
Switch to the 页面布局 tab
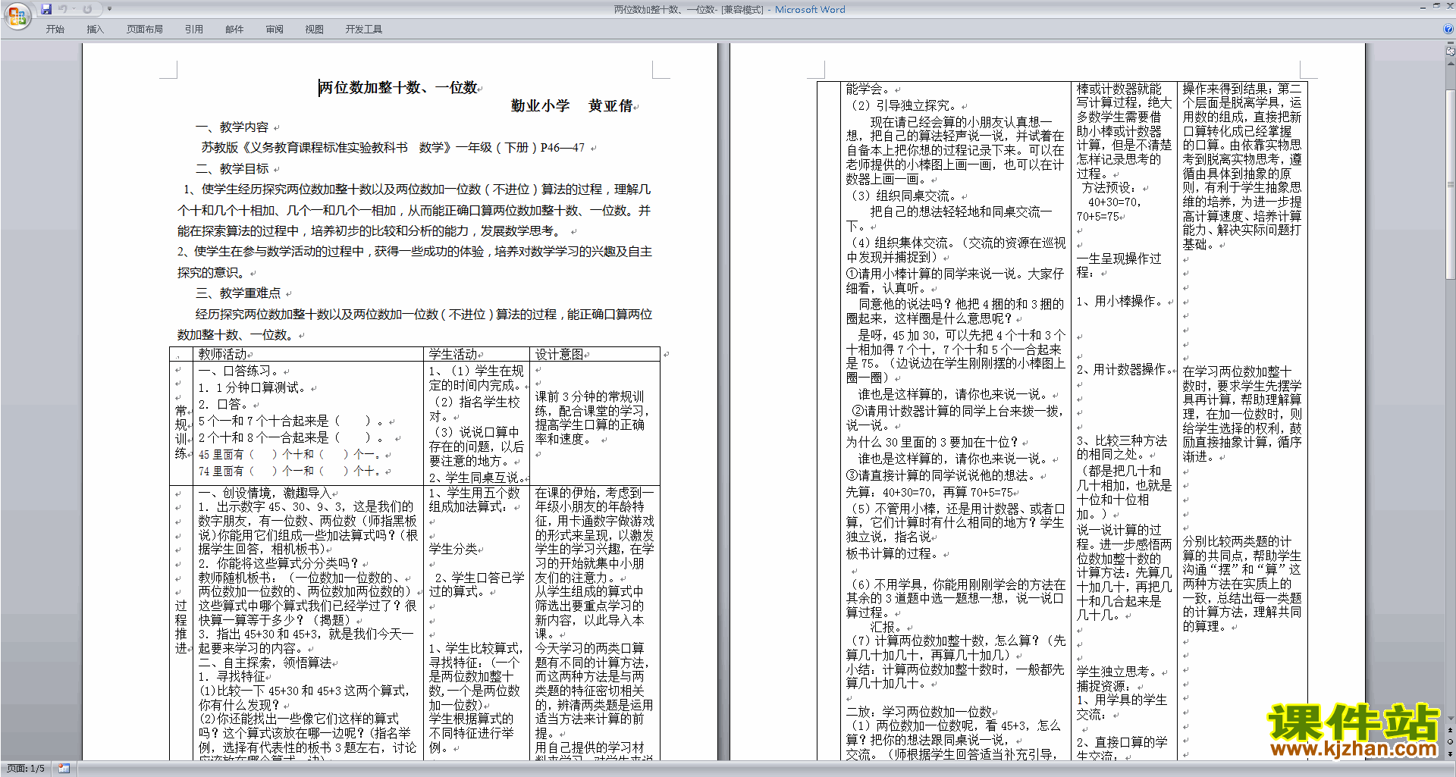145,29
